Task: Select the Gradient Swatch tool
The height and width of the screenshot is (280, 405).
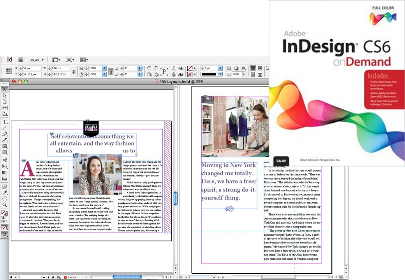Action: click(5, 173)
